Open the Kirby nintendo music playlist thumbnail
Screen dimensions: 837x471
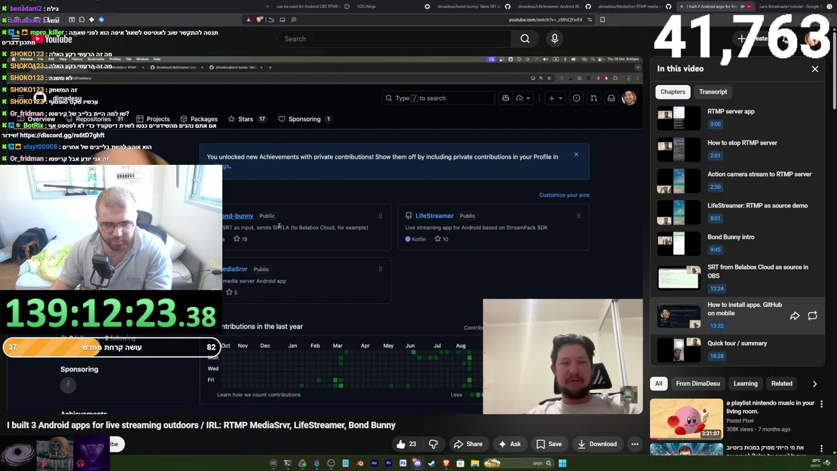point(686,419)
